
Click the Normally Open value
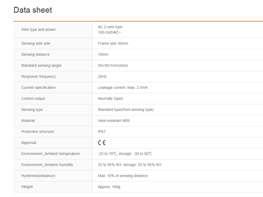click(110, 99)
